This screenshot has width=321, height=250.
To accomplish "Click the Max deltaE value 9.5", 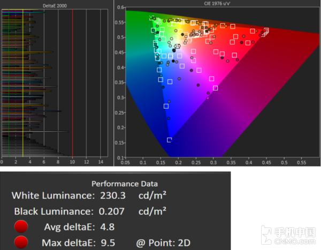I will pyautogui.click(x=106, y=243).
